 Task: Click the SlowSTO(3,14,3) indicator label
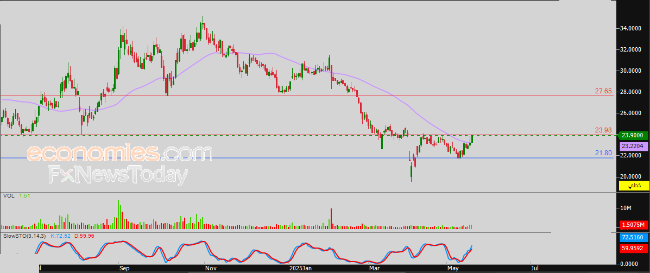(25, 236)
